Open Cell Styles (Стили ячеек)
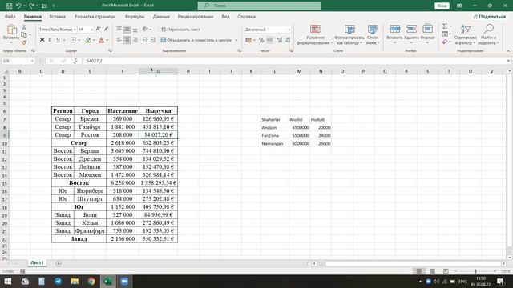This screenshot has height=288, width=513. click(x=373, y=34)
